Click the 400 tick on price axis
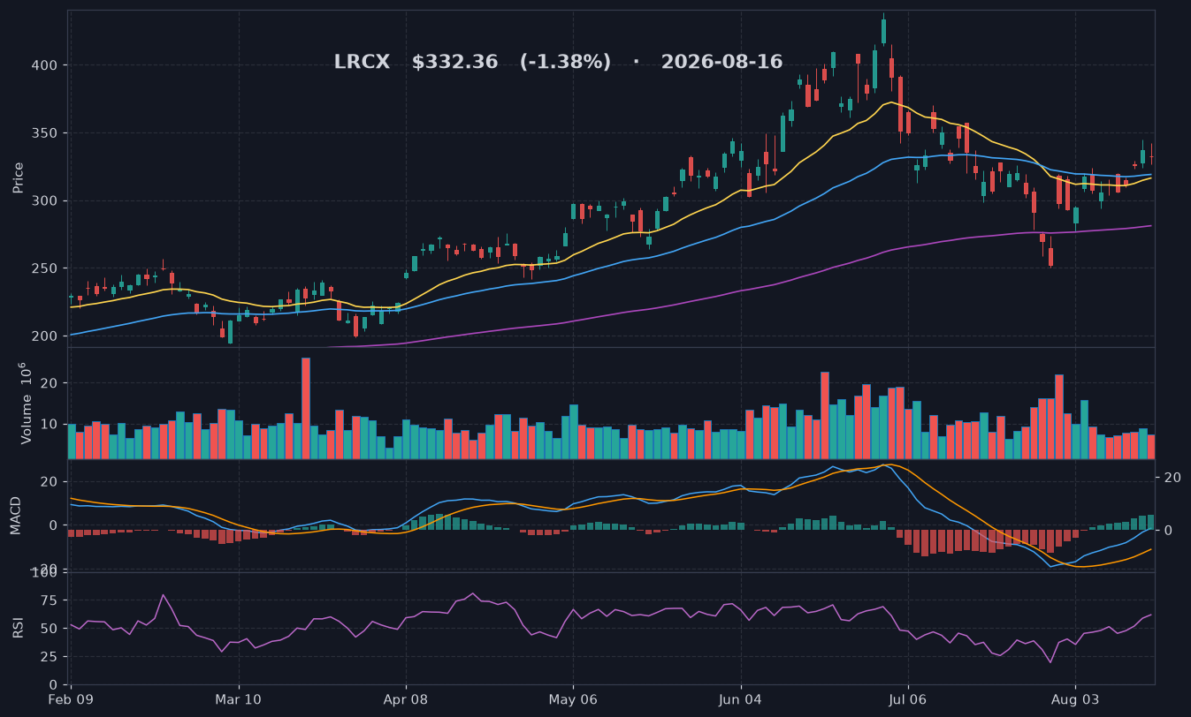 [x=46, y=65]
